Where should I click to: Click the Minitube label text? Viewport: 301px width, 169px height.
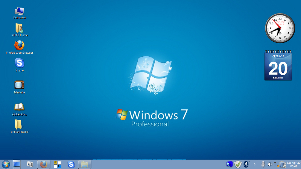pyautogui.click(x=20, y=92)
